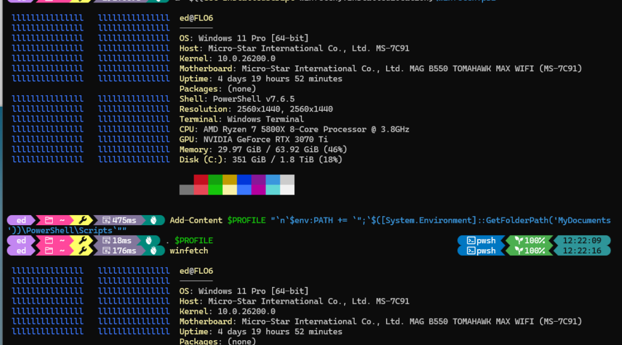Image resolution: width=622 pixels, height=345 pixels.
Task: Click the hand icon after 475ms
Action: [153, 220]
